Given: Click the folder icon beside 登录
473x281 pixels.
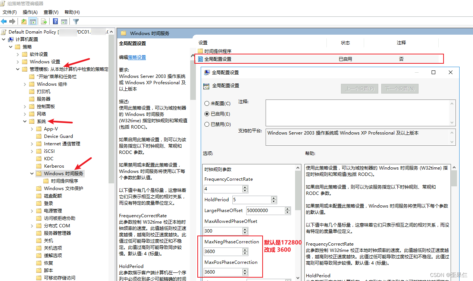Looking at the screenshot, I should (39, 203).
